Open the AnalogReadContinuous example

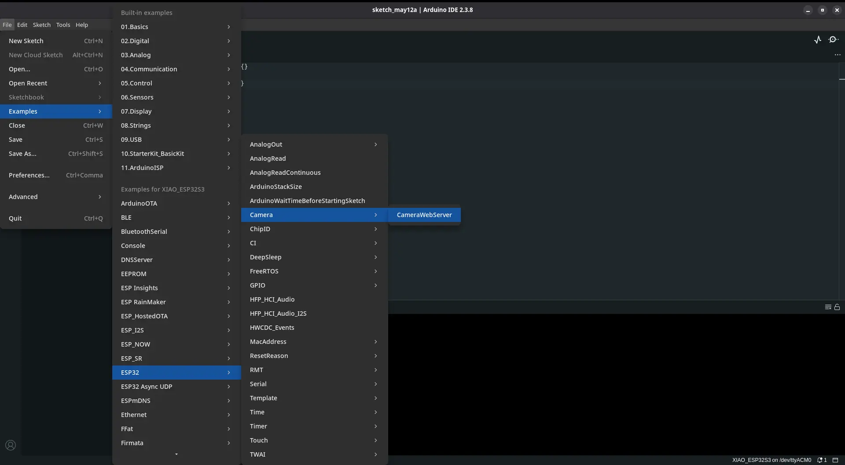315,173
